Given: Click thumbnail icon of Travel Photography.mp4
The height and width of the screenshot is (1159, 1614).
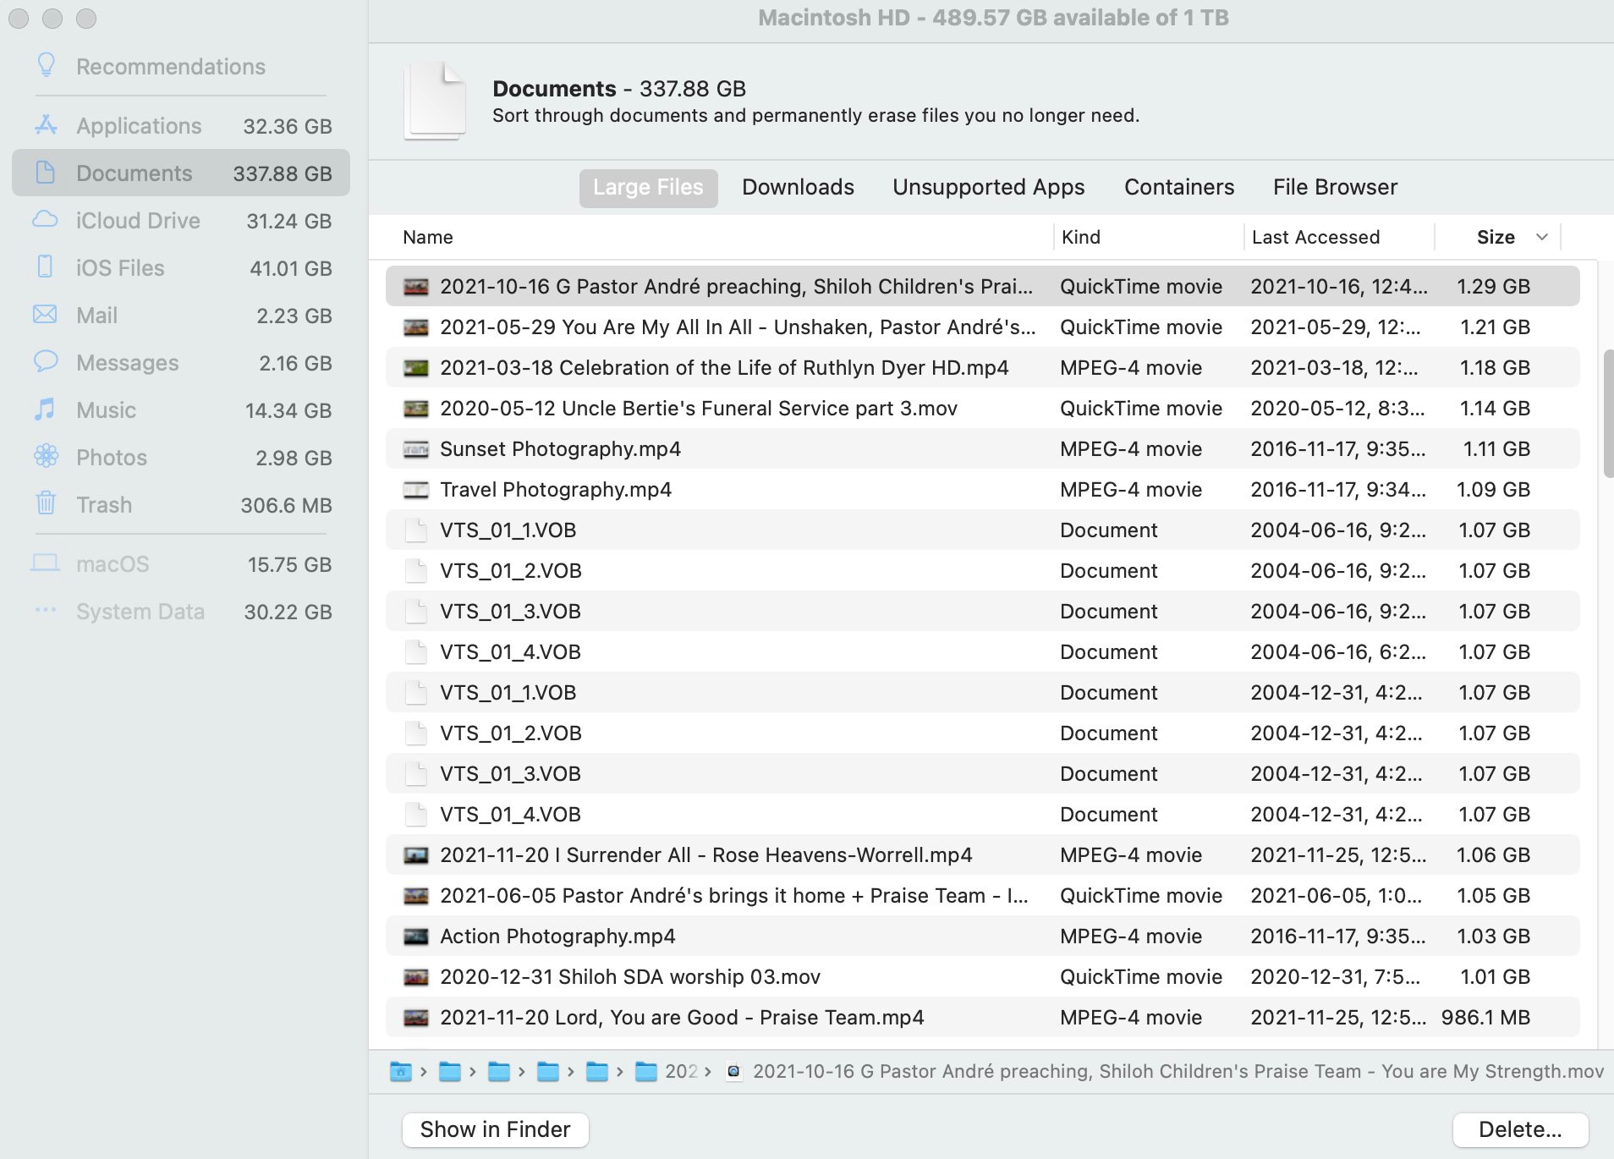Looking at the screenshot, I should pyautogui.click(x=415, y=490).
